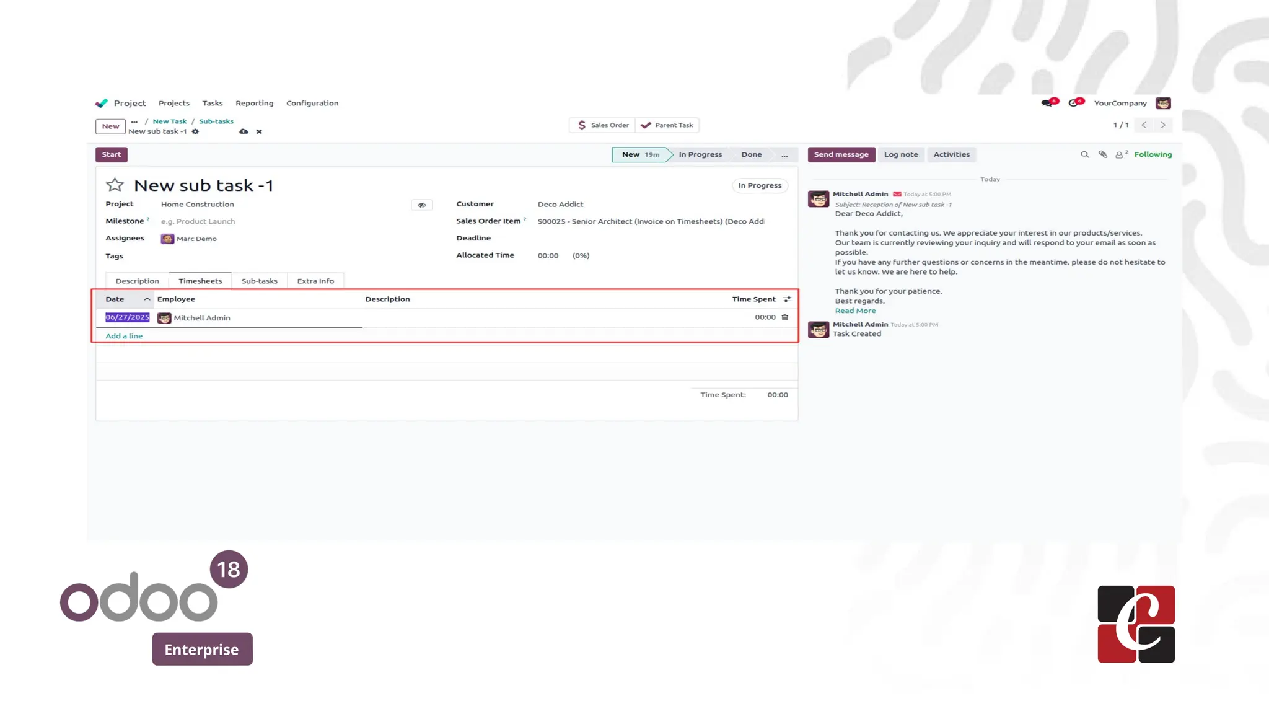Open the Reporting menu
1269x714 pixels.
(254, 103)
